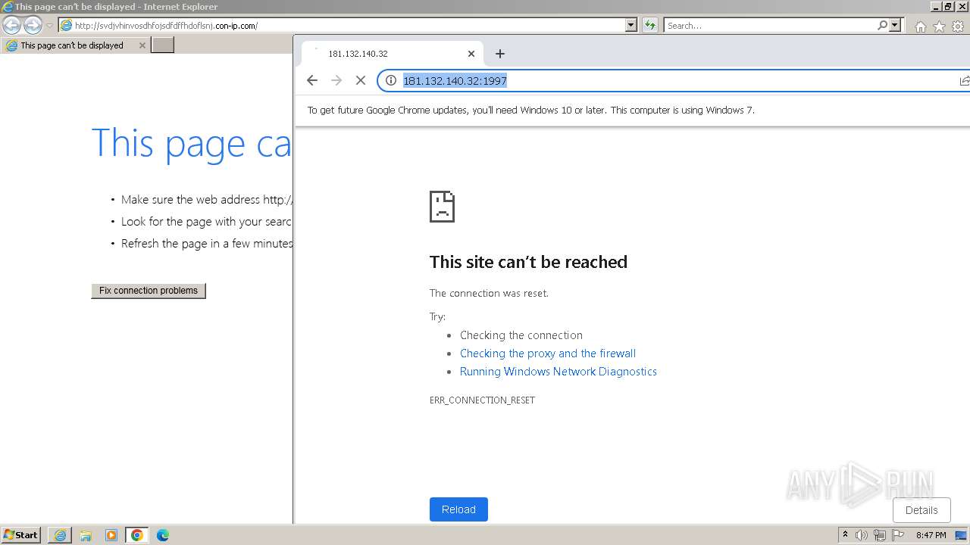Close the Chrome 181.132.140.32 tab
970x545 pixels.
tap(471, 54)
